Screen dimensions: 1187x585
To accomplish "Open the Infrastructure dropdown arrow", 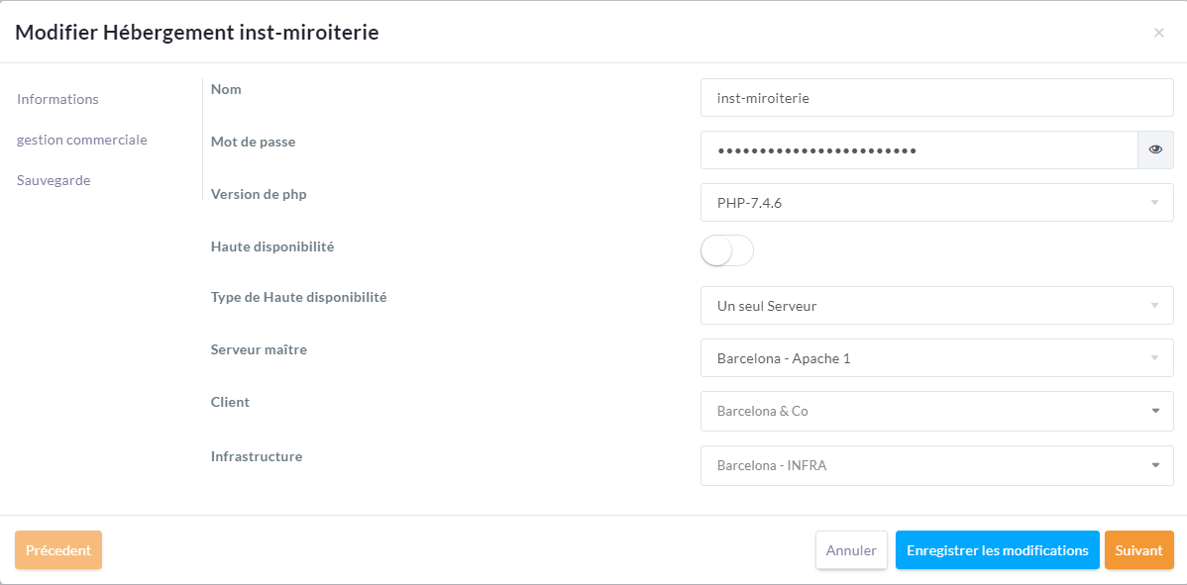I will click(x=1155, y=465).
